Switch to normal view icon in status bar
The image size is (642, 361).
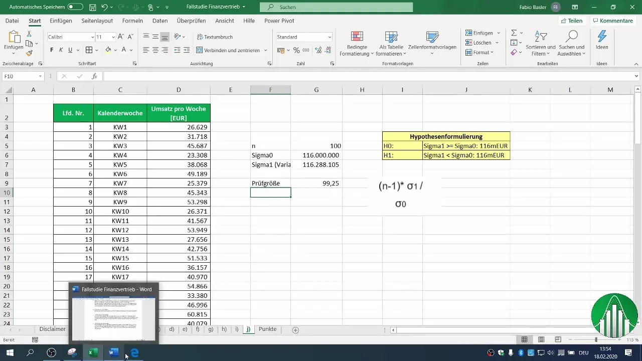pyautogui.click(x=524, y=339)
